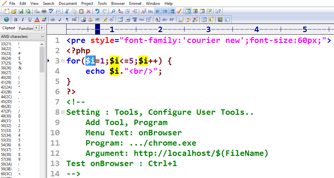Collapse the Setting comment fold marker
The width and height of the screenshot is (334, 178).
[63, 112]
